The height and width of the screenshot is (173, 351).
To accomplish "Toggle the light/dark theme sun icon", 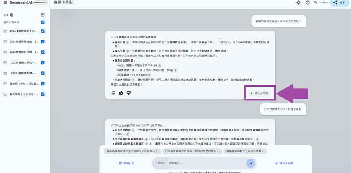I will [298, 3].
